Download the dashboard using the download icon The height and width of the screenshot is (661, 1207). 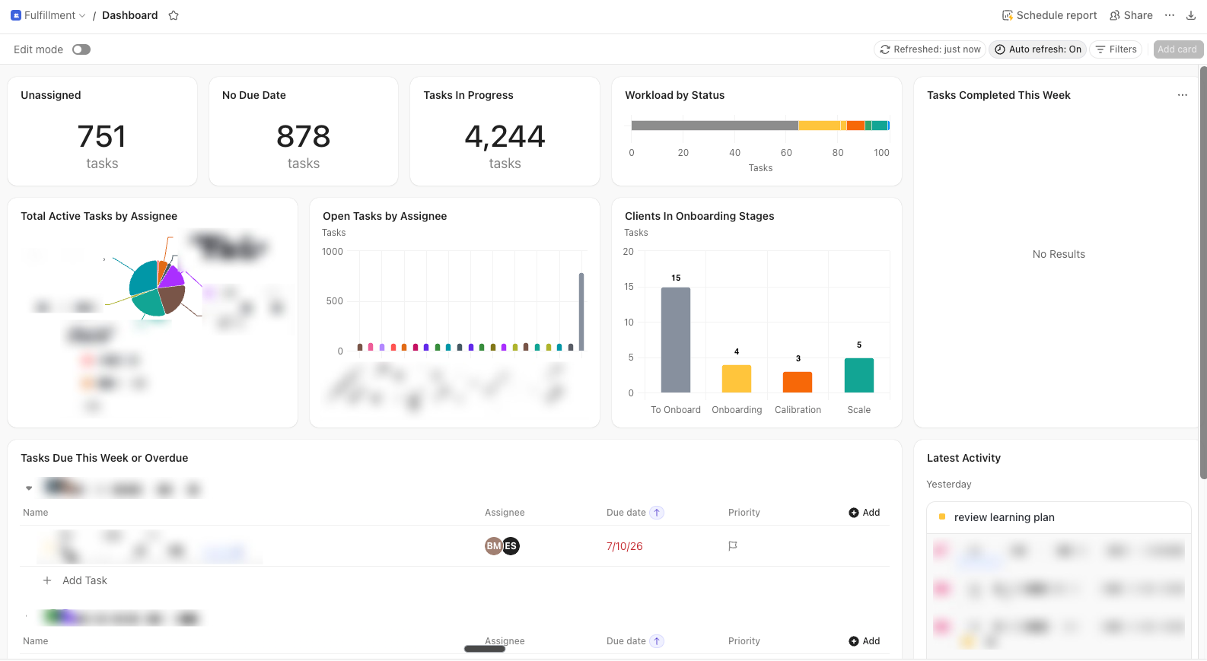(x=1191, y=15)
